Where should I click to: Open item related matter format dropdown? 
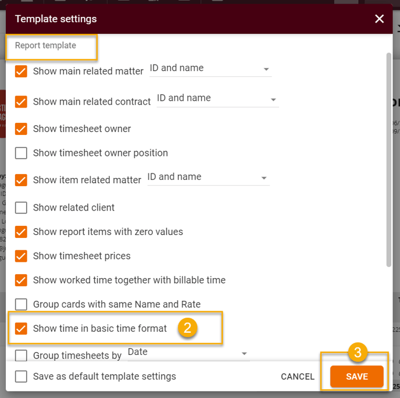click(x=208, y=177)
